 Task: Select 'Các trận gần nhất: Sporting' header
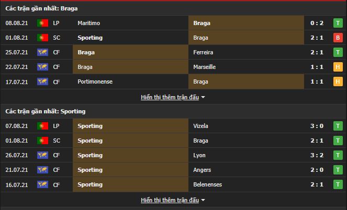(x=45, y=111)
